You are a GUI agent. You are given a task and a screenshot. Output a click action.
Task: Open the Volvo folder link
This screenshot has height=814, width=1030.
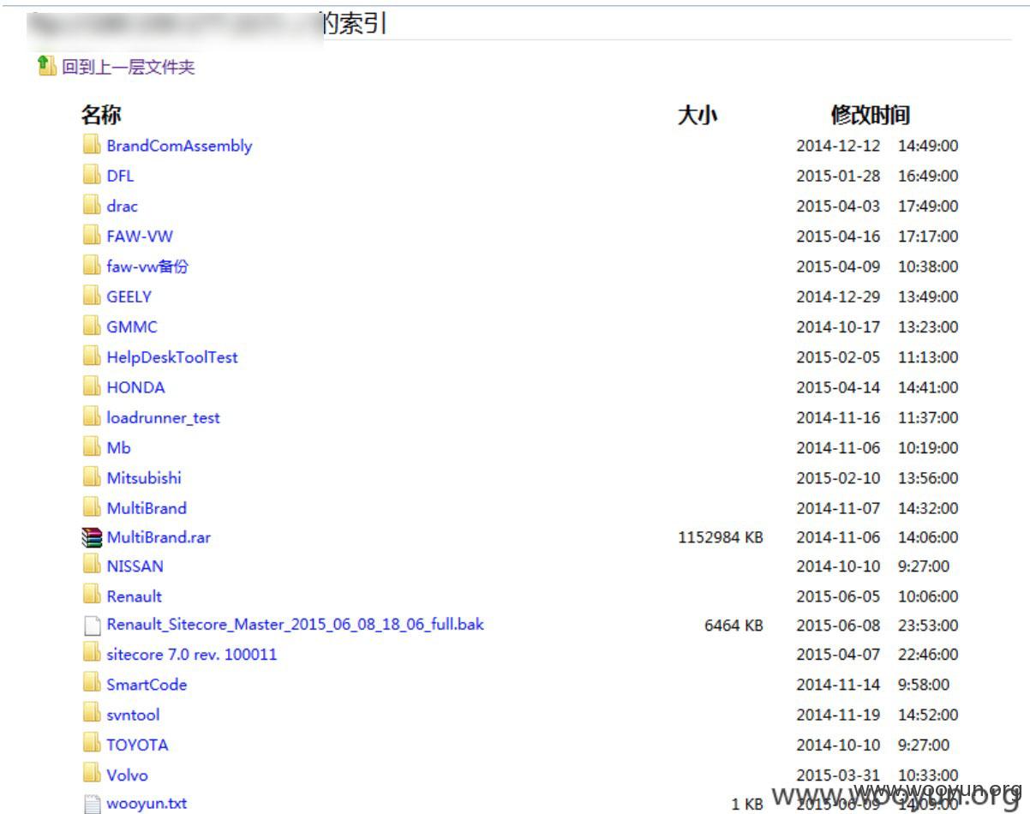click(127, 775)
